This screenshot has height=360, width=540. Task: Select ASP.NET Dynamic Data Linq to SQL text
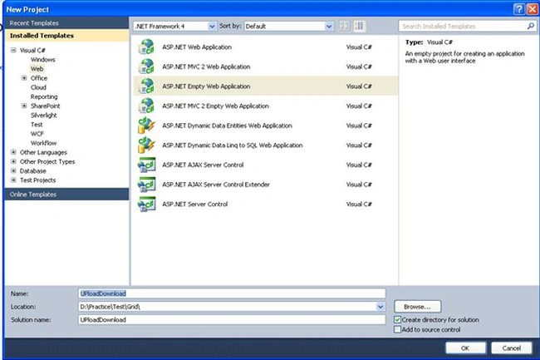click(x=233, y=145)
